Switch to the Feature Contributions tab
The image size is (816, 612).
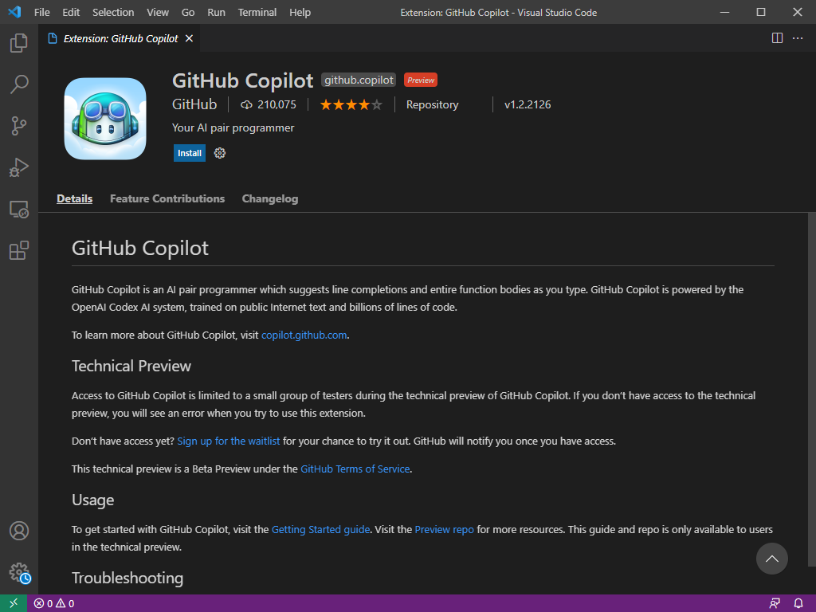(x=167, y=198)
